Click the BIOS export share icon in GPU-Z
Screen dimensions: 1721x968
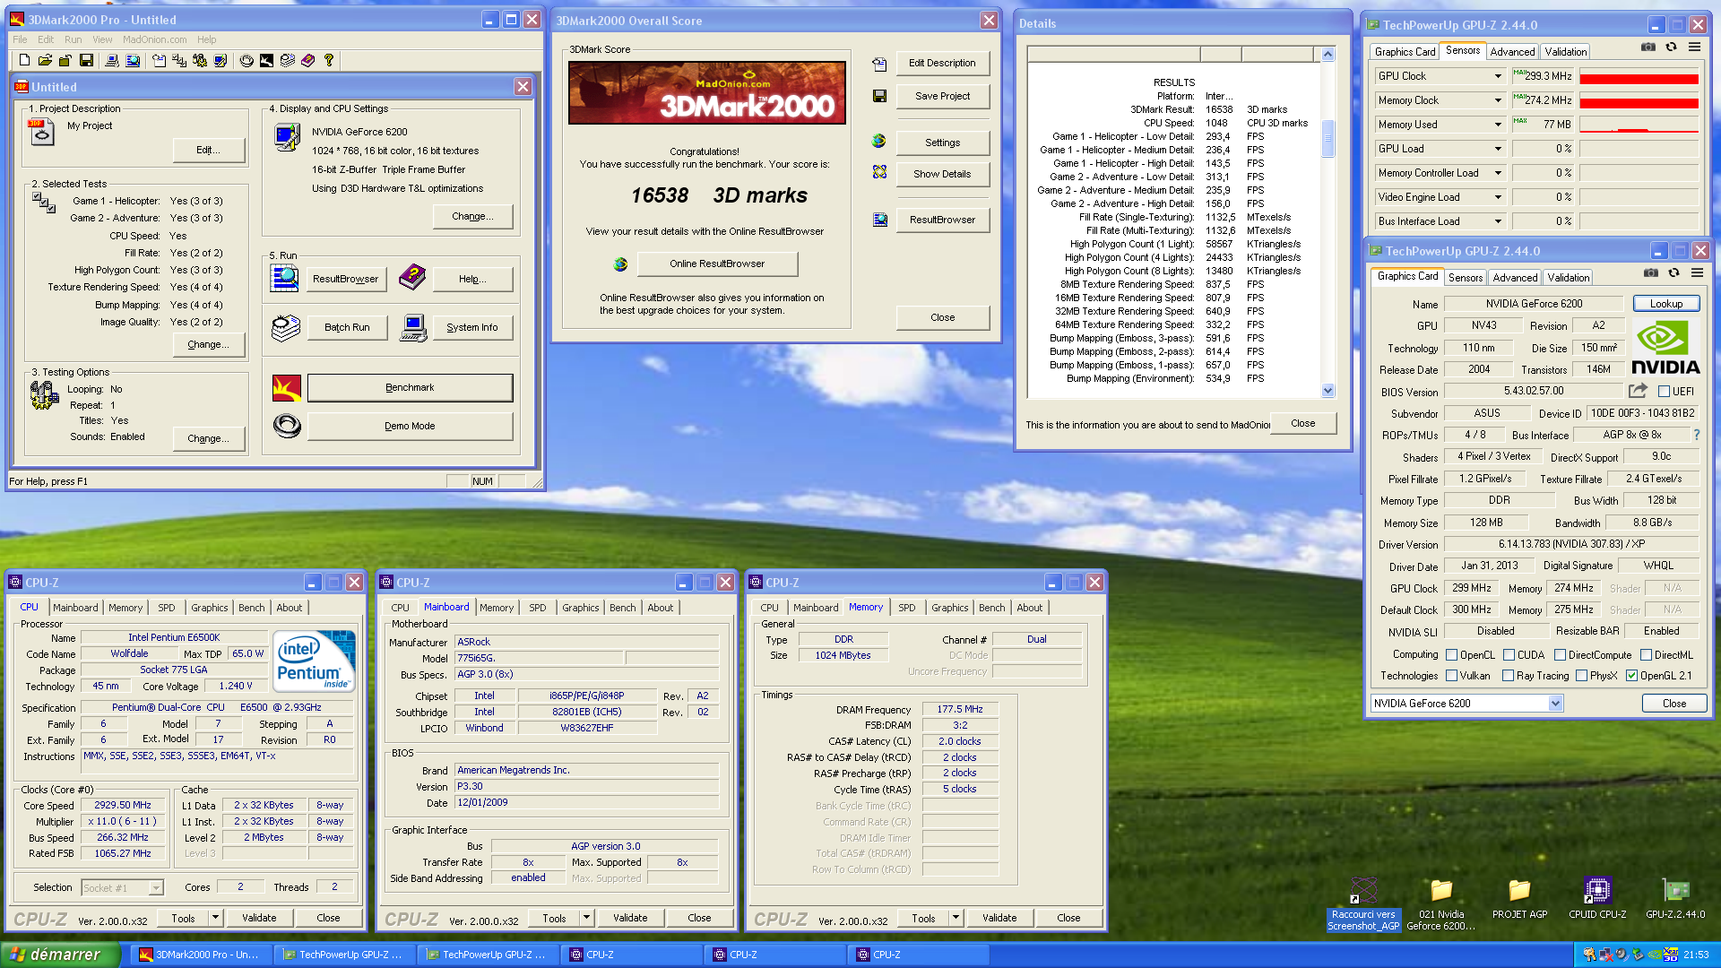point(1638,390)
